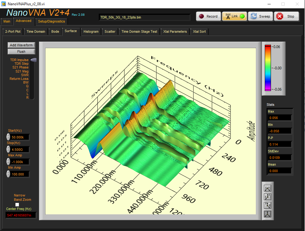Open the Xtal Sort tab
This screenshot has width=305, height=231.
tap(199, 32)
